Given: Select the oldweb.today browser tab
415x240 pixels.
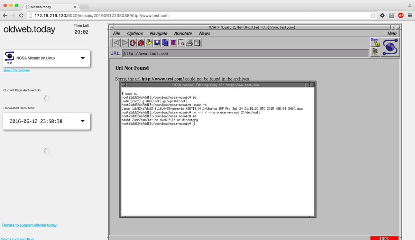Looking at the screenshot, I should [x=51, y=7].
